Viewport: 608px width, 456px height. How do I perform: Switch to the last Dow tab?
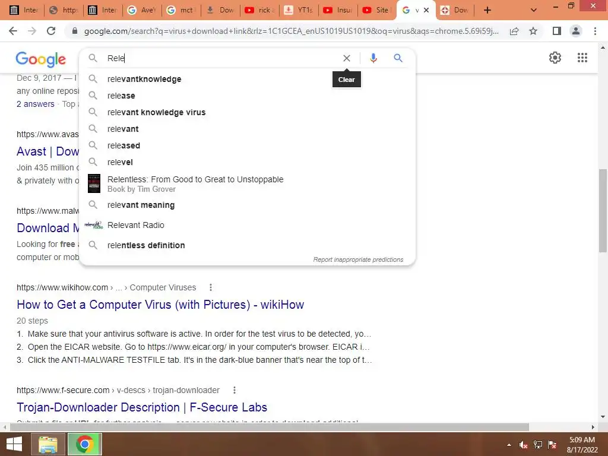pos(455,10)
